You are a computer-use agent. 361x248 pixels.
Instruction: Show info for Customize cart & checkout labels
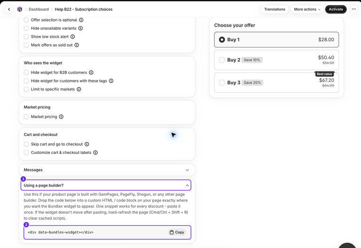pos(95,152)
